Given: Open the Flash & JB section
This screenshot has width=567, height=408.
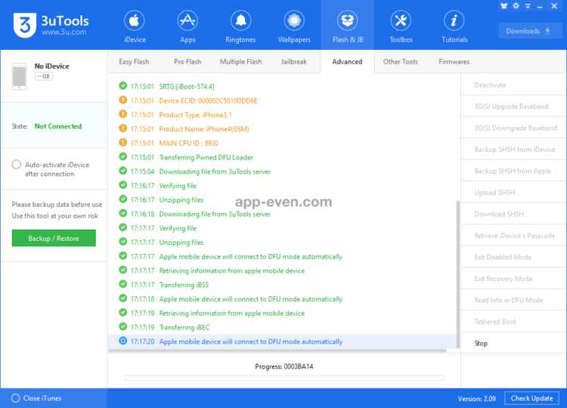Looking at the screenshot, I should (348, 26).
